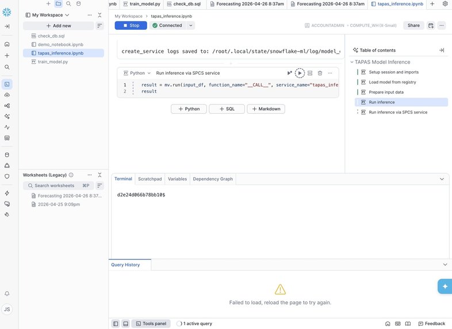
Task: Open the lightning bolt icon in sidebar
Action: click(7, 193)
